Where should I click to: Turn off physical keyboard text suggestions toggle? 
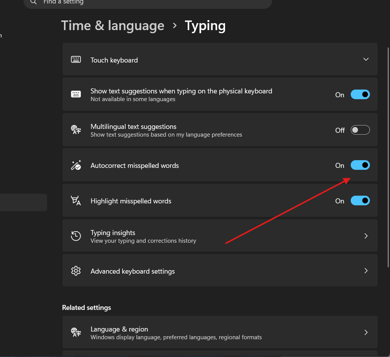click(x=360, y=95)
